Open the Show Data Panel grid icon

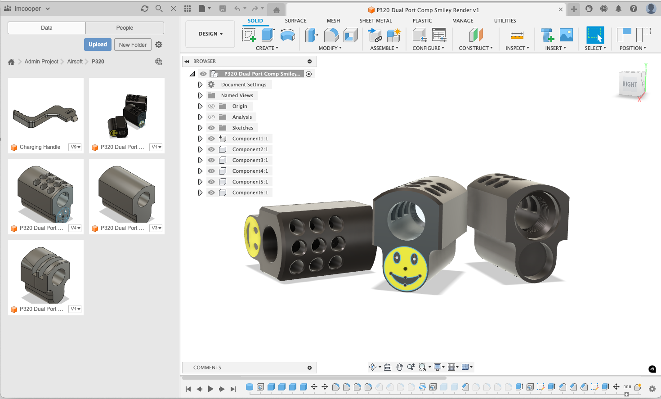[x=188, y=9]
